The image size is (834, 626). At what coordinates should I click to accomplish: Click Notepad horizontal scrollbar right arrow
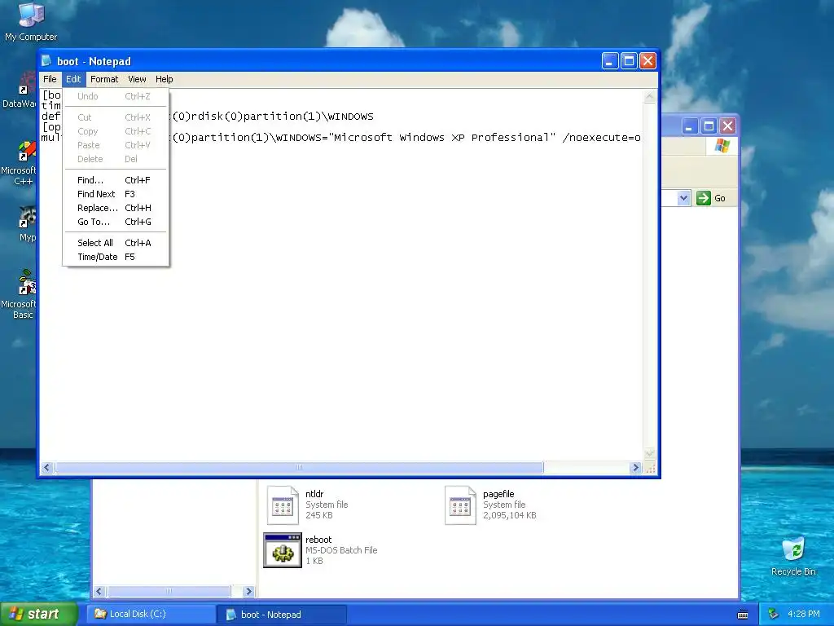[635, 467]
